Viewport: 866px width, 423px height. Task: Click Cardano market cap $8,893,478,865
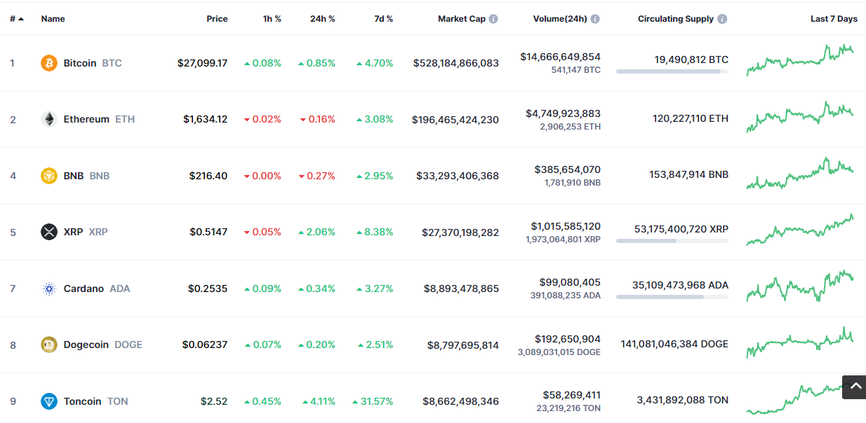tap(462, 289)
